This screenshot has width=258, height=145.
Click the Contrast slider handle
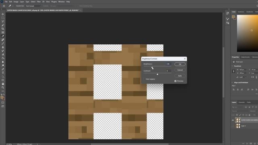[x=157, y=74]
